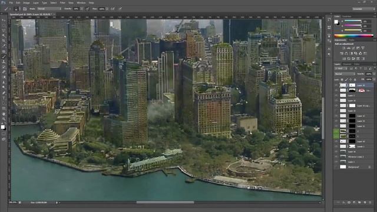The image size is (377, 212).
Task: Click the foreground color swatch in toolbox
Action: coord(2,127)
